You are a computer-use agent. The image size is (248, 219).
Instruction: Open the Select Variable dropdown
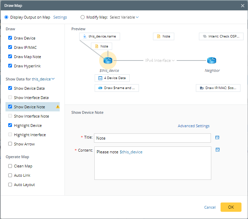coord(124,17)
